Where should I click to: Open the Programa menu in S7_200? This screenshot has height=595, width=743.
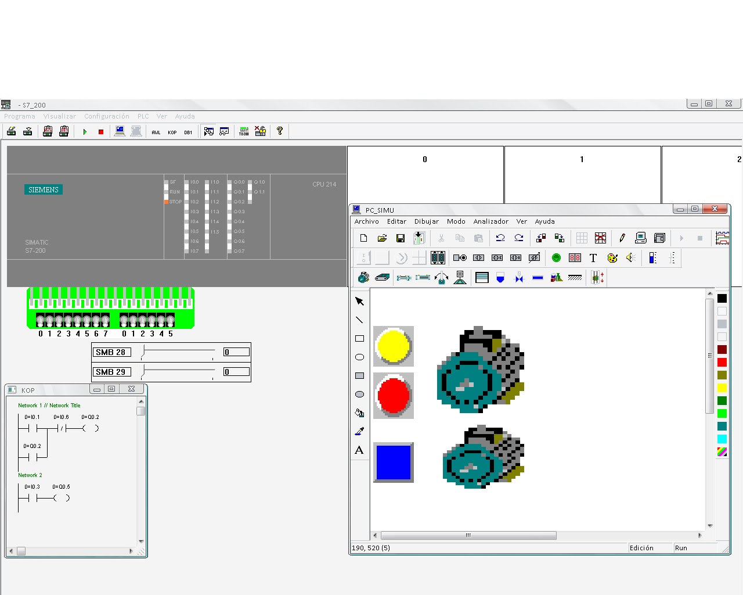[20, 116]
